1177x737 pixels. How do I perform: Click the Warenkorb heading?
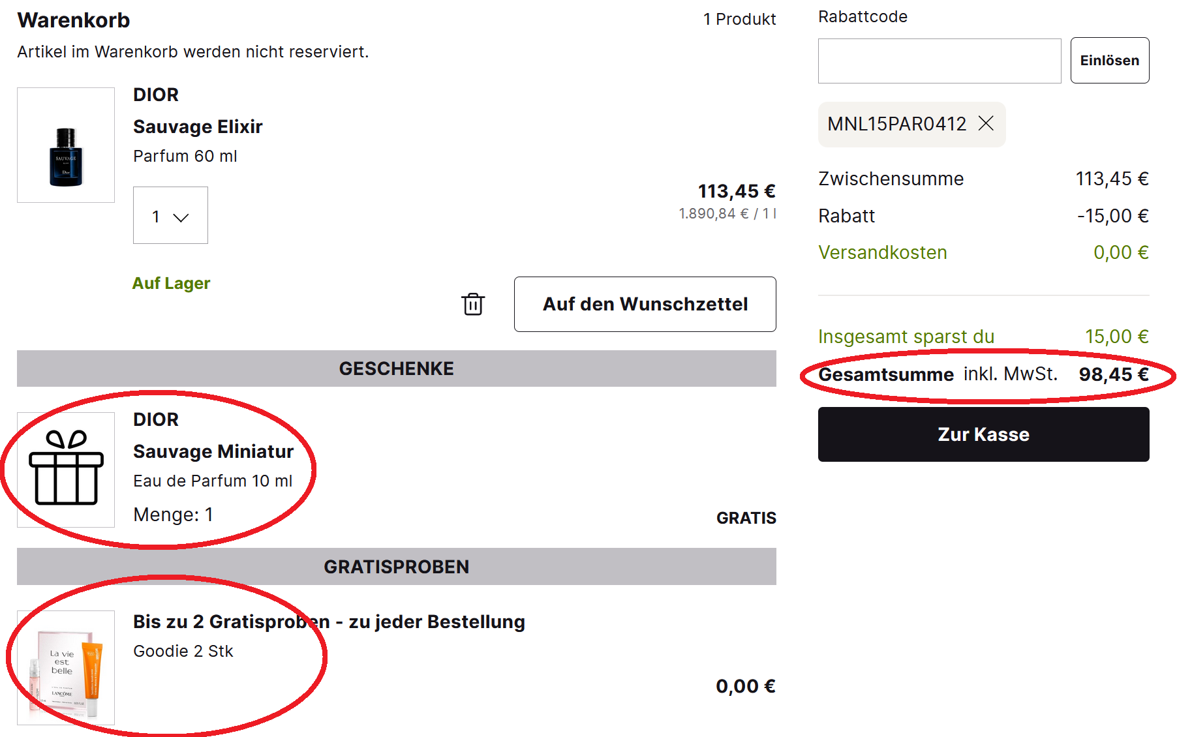coord(74,20)
